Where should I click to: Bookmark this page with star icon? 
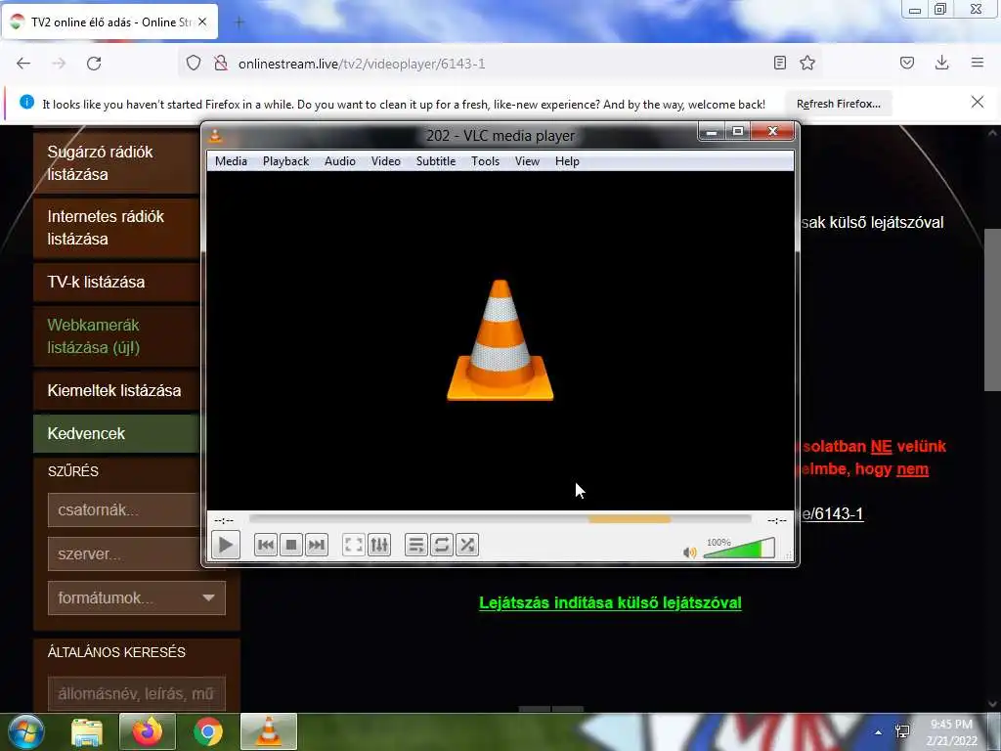click(807, 63)
